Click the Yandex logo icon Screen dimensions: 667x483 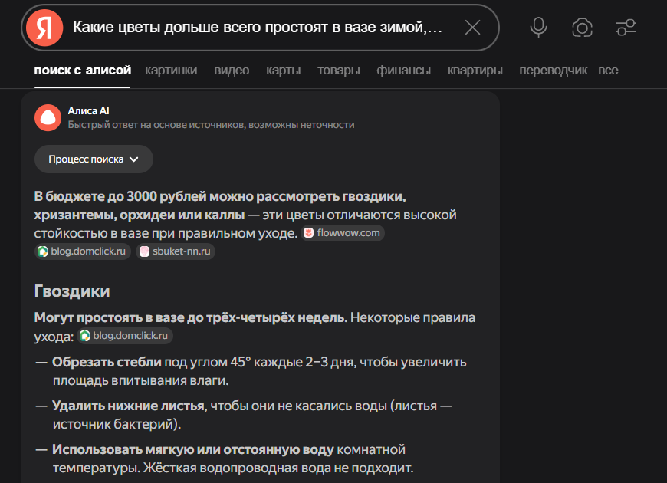click(x=44, y=28)
